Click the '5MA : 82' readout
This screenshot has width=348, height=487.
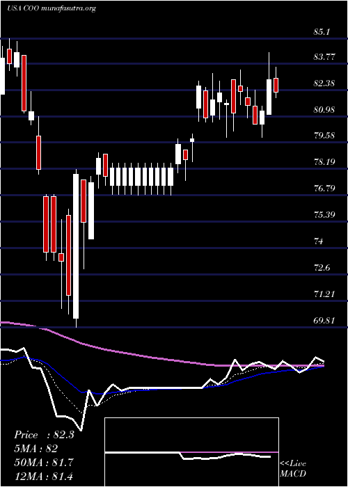(35, 449)
